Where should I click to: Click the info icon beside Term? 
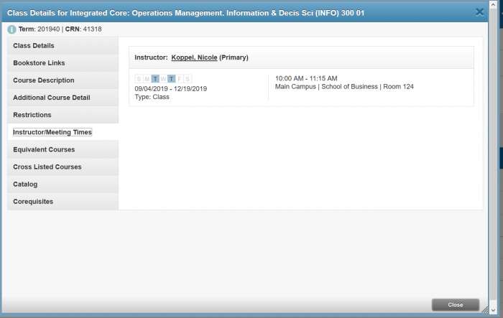[x=11, y=29]
